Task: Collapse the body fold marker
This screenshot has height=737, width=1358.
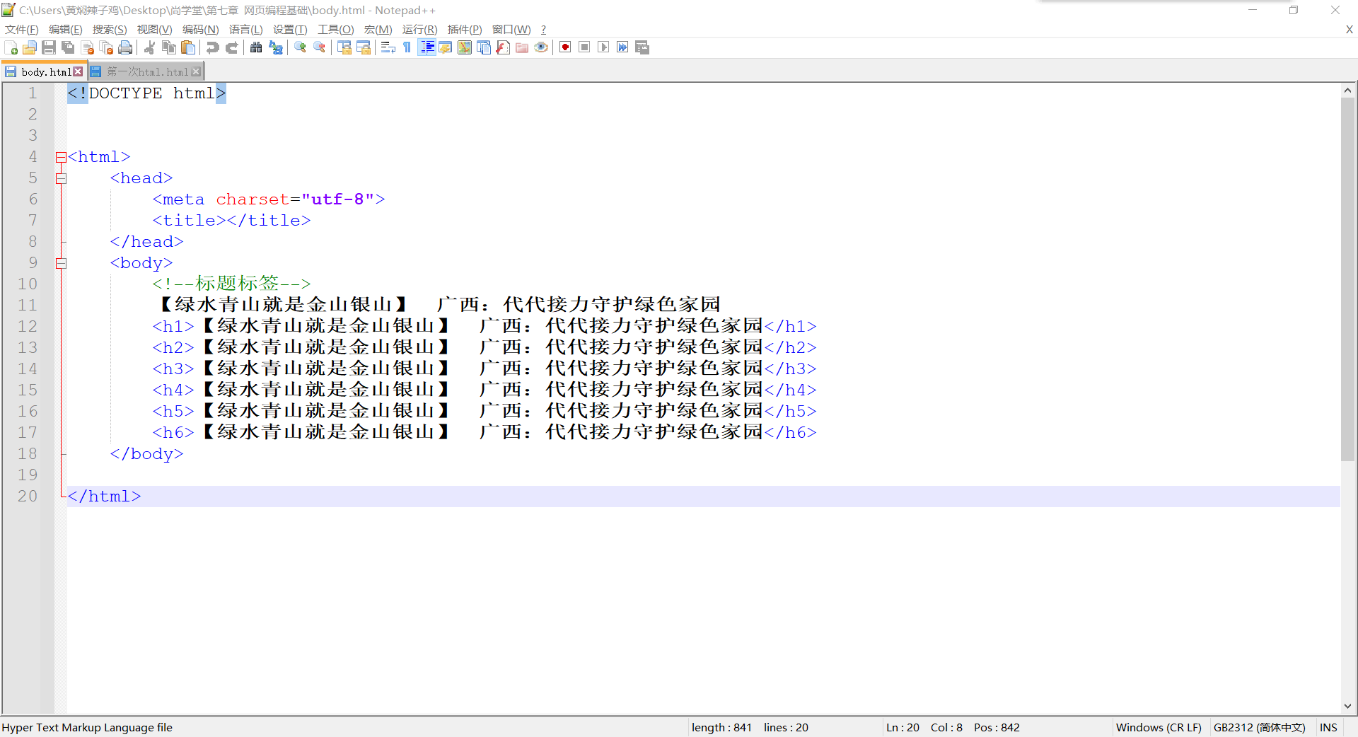Action: click(x=61, y=263)
